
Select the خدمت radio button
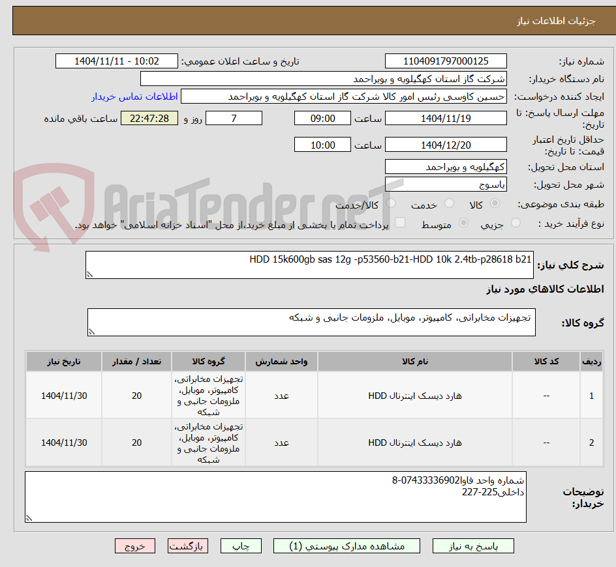[x=449, y=203]
